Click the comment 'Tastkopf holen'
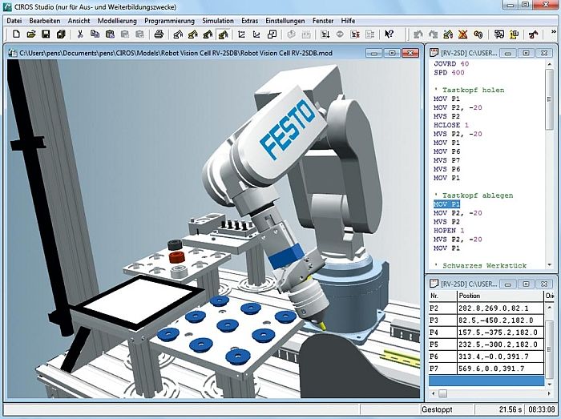The height and width of the screenshot is (419, 561). point(469,90)
